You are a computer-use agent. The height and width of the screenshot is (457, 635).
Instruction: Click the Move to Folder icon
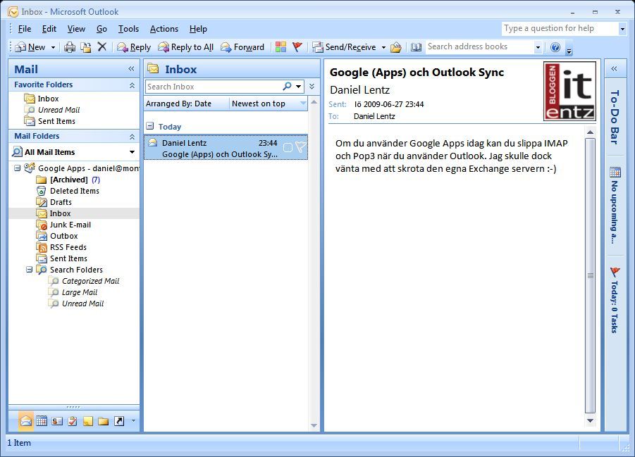(x=86, y=47)
